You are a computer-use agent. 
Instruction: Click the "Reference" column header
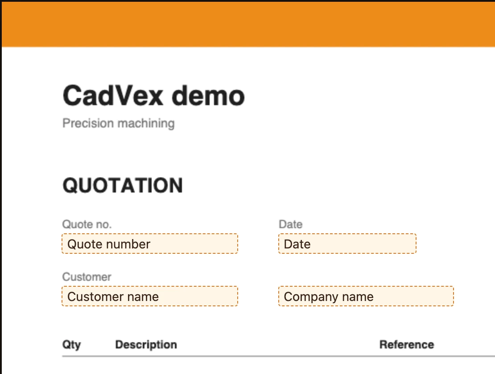tap(407, 345)
